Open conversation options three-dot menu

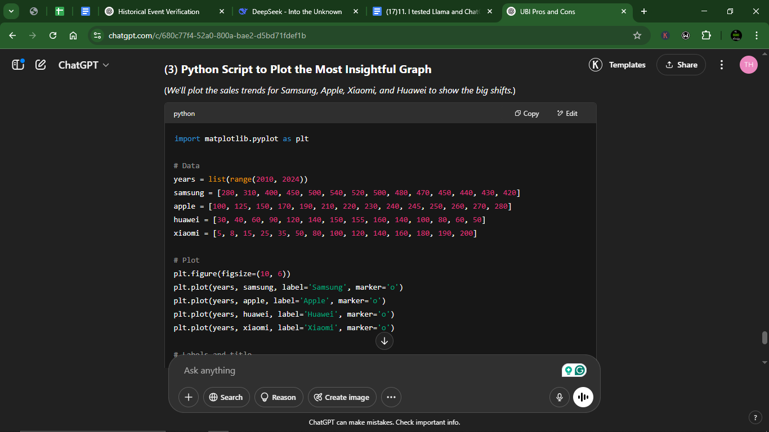click(722, 65)
